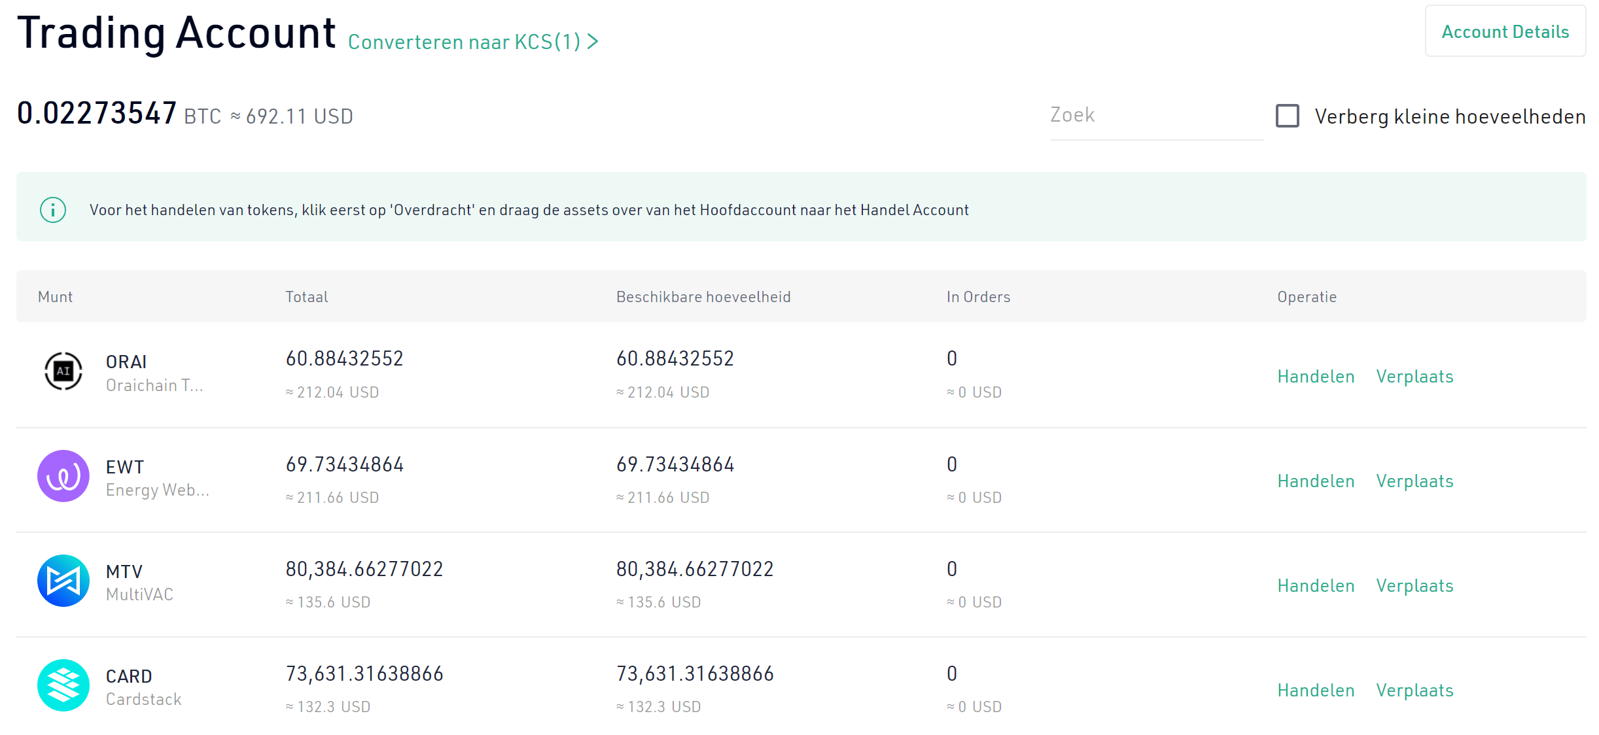Click the CARD Cardstack coin logo
The height and width of the screenshot is (735, 1599).
(63, 685)
